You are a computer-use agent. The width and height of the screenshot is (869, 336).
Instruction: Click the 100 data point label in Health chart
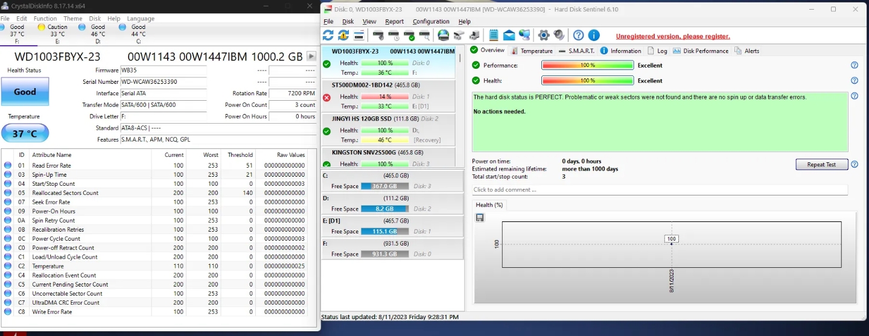tap(671, 239)
